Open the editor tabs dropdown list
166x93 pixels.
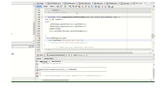tap(152, 3)
